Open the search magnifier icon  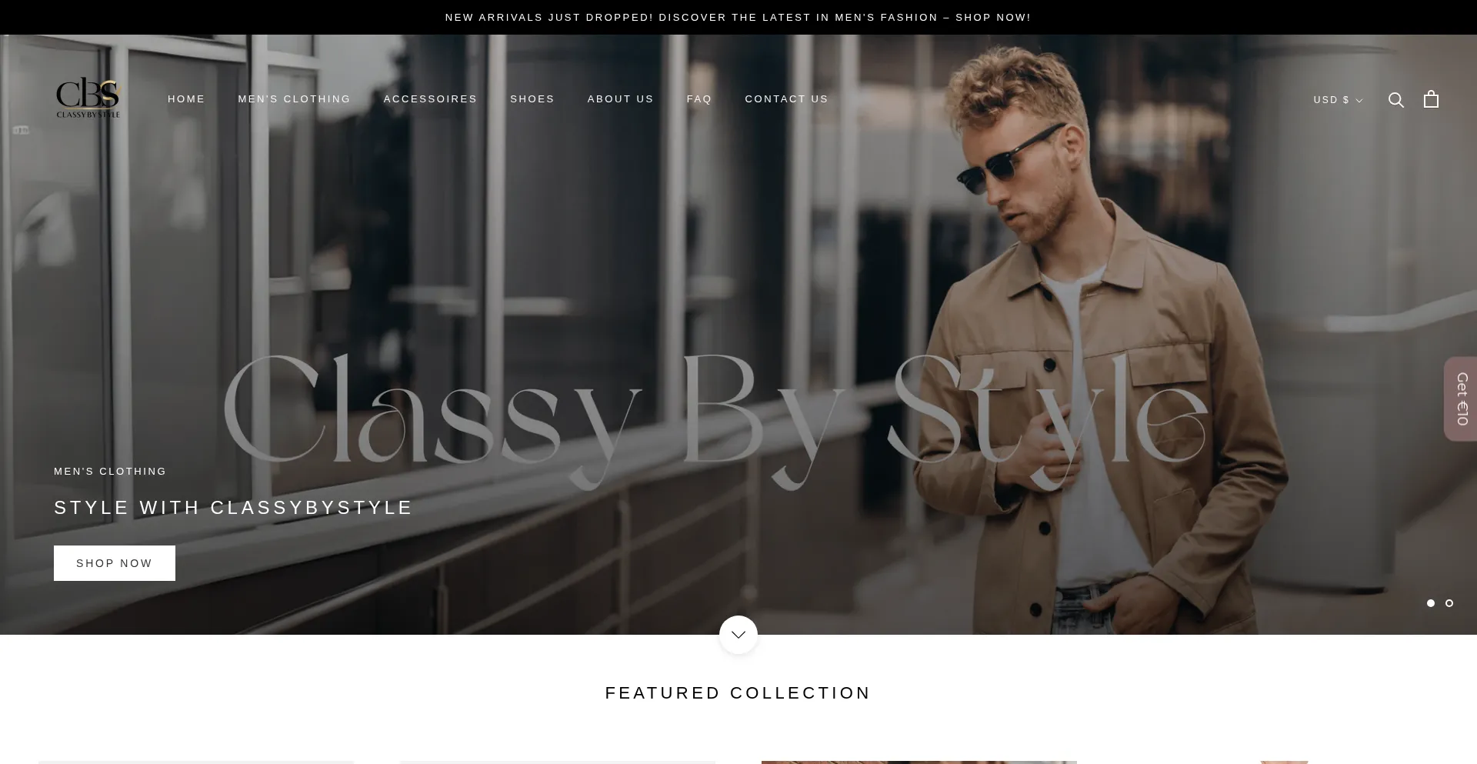(1396, 100)
